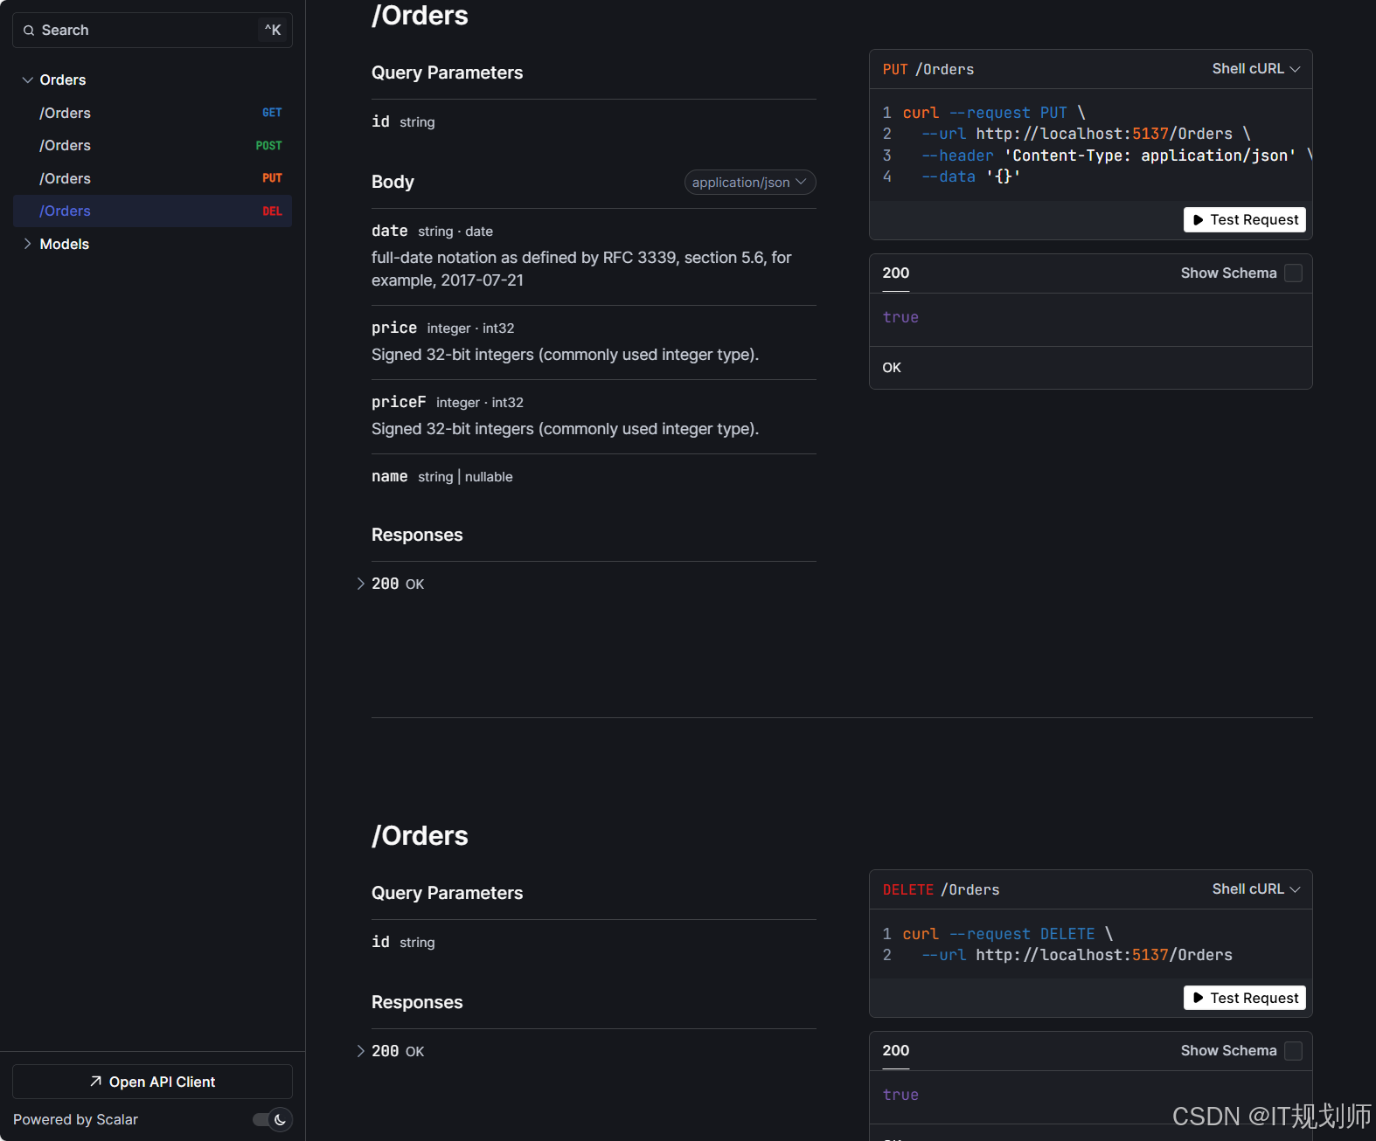Follow the Powered by Scalar link

pos(75,1120)
